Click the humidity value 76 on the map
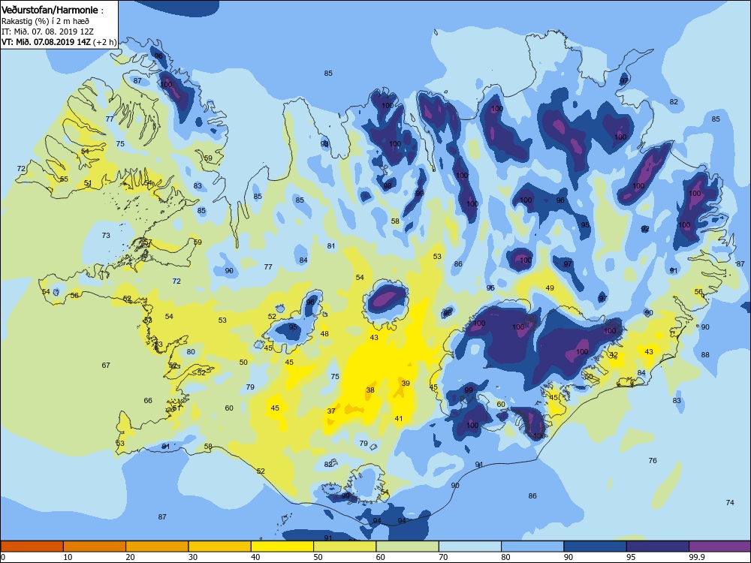This screenshot has width=751, height=563. (653, 460)
